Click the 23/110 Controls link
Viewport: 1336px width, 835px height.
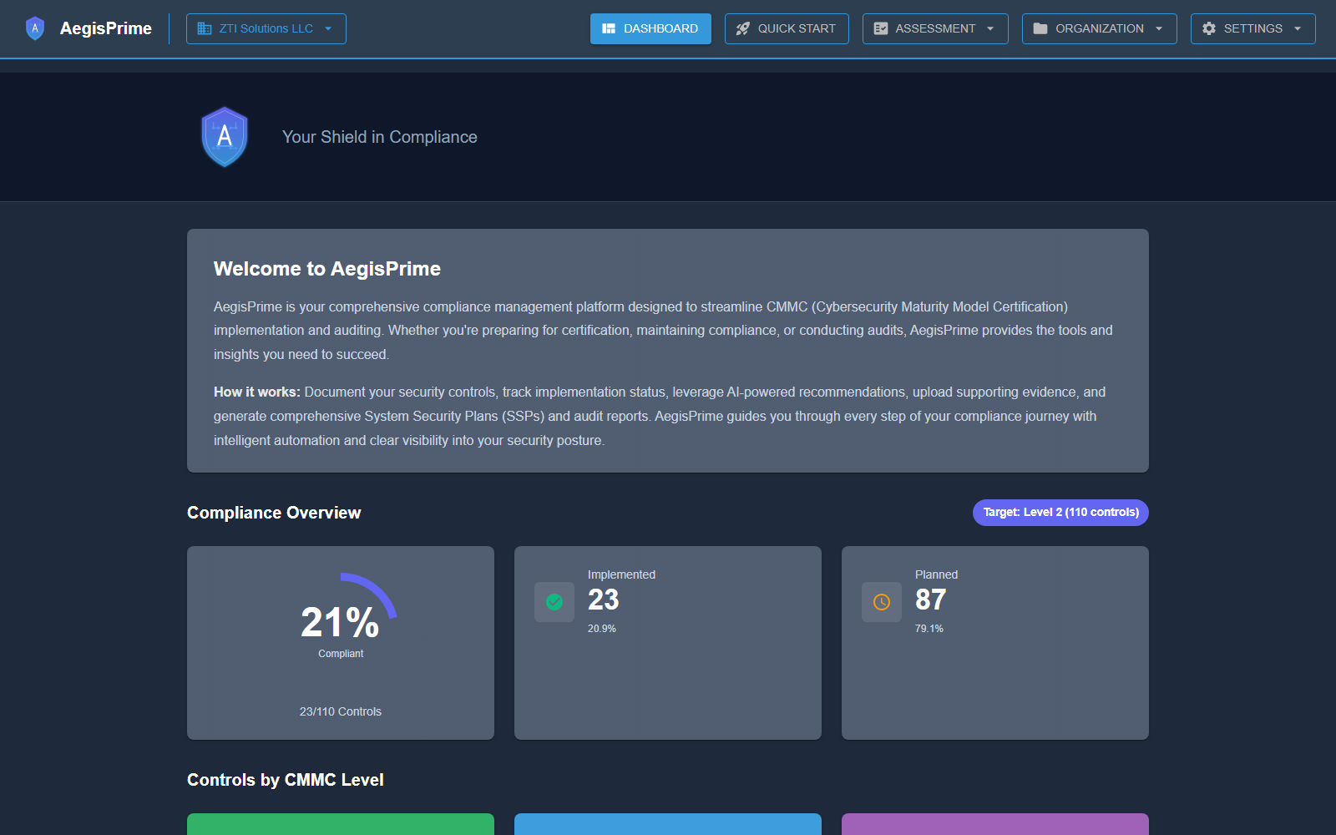[x=340, y=711]
